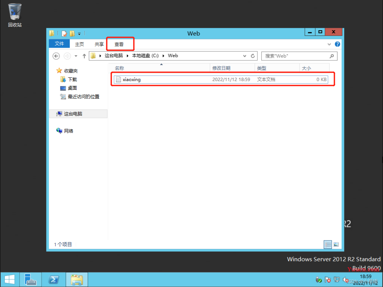383x287 pixels.
Task: Click the File Explorer taskbar button
Action: (77, 280)
